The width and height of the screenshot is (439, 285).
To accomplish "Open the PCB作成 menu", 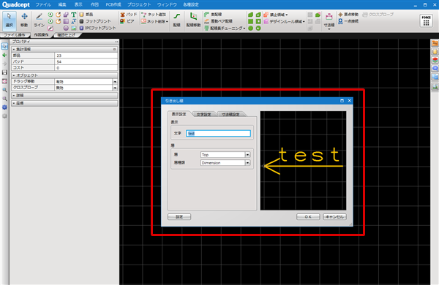I will coord(113,5).
